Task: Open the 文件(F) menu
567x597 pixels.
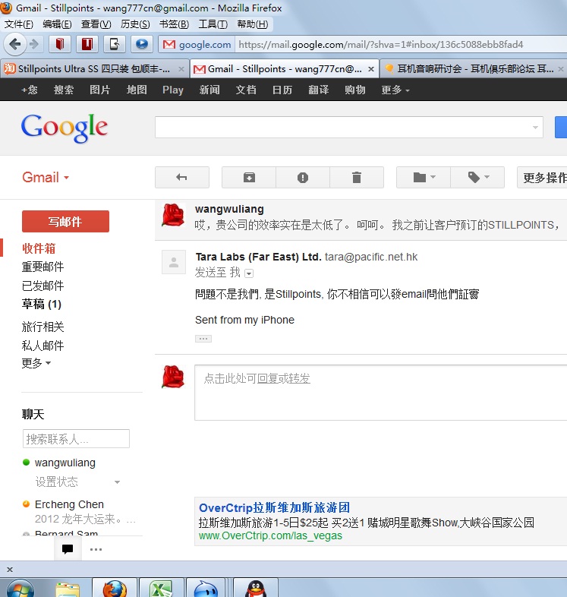Action: 19,24
